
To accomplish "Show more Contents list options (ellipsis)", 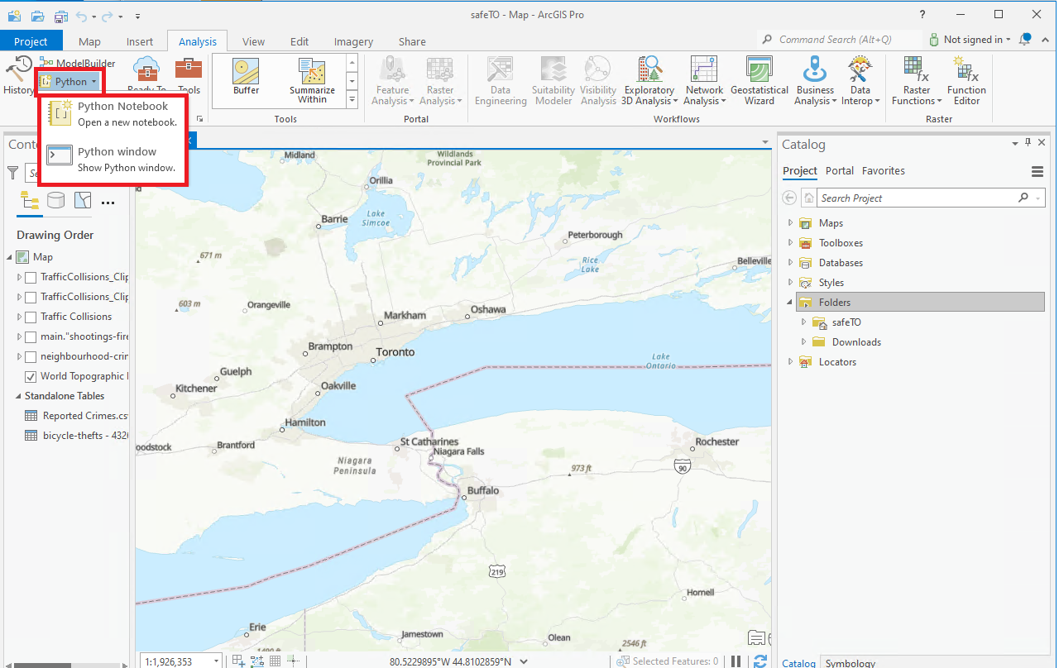I will (x=108, y=202).
